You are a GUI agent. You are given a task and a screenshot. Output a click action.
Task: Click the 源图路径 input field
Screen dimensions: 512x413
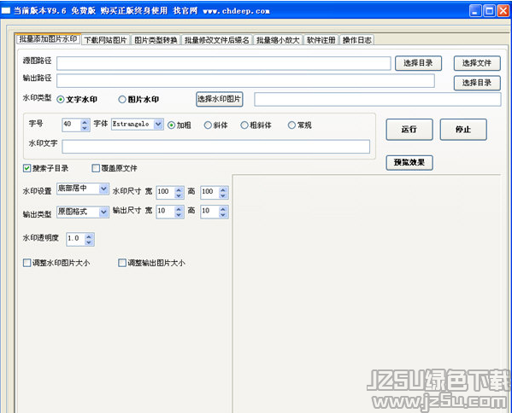224,63
